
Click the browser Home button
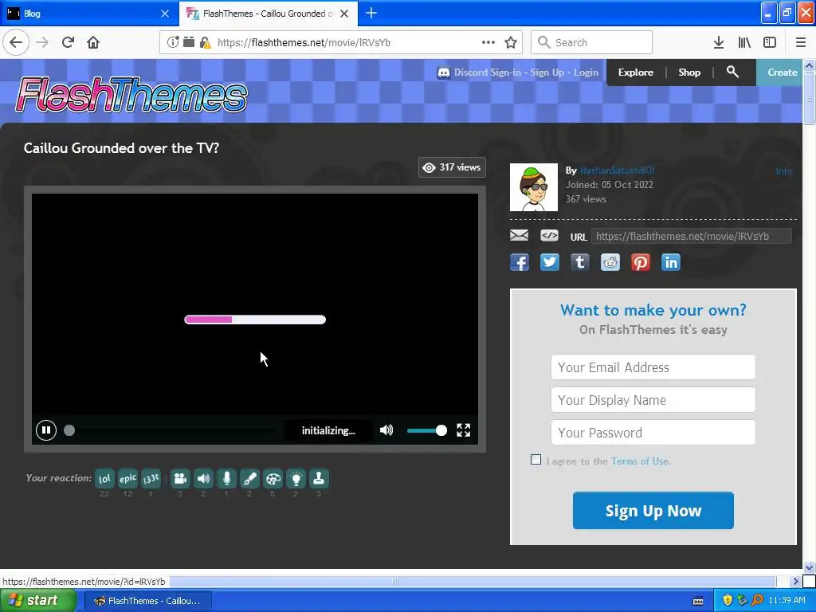click(x=93, y=42)
